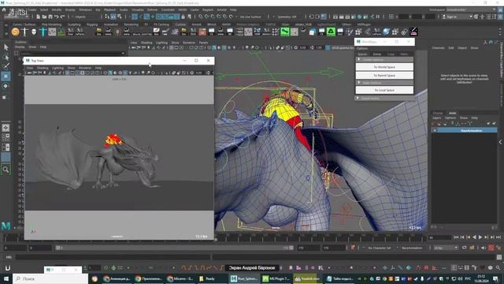Expand the Create Options section
Image resolution: width=504 pixels, height=284 pixels.
click(384, 60)
